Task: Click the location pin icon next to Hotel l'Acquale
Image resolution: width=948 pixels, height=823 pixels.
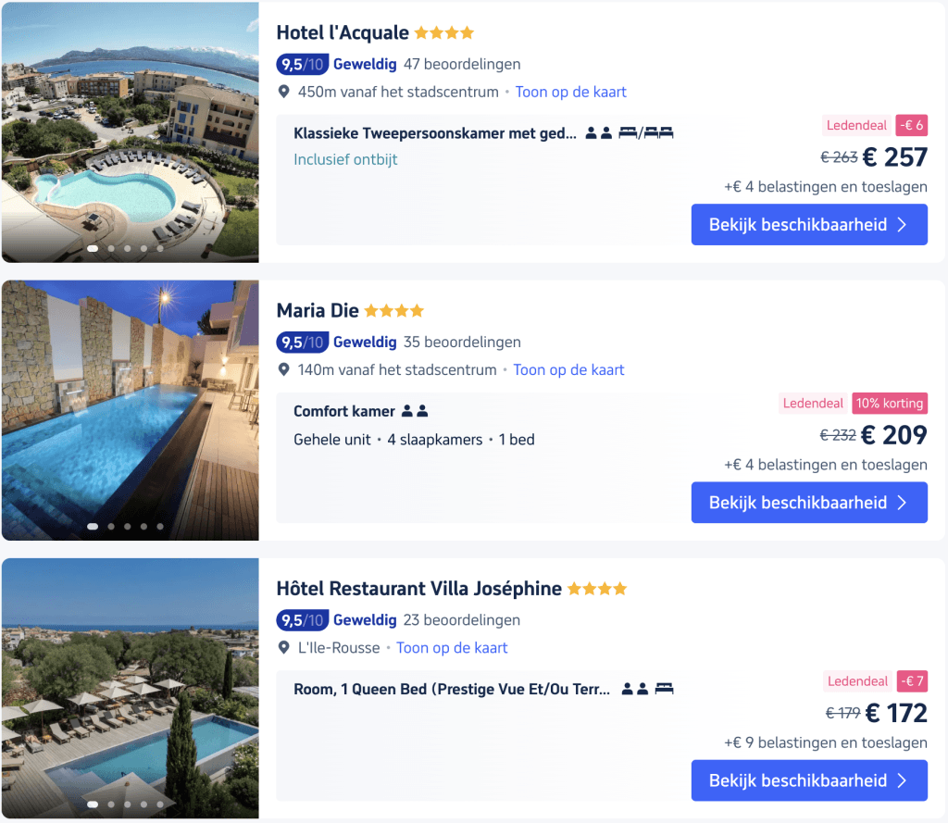Action: tap(284, 92)
